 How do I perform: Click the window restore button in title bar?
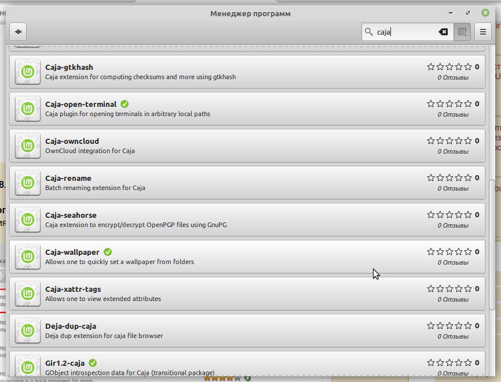tap(468, 13)
